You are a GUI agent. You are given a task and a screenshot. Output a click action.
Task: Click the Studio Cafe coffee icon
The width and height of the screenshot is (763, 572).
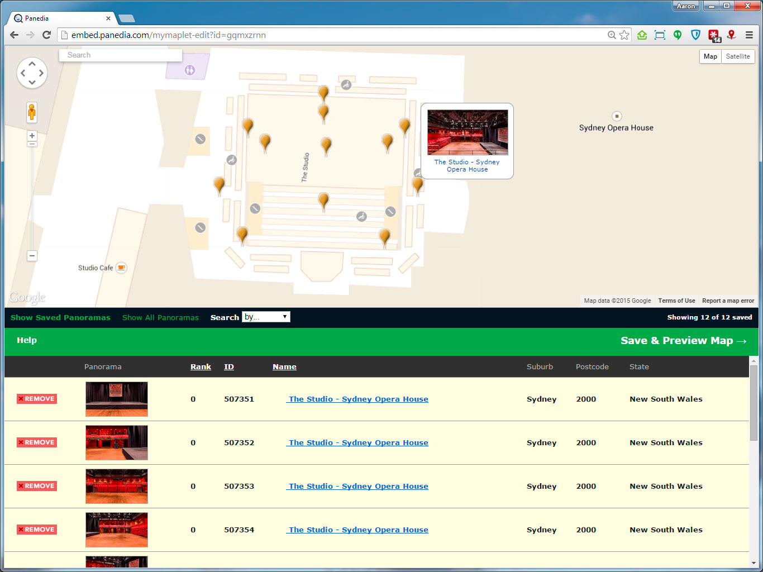[121, 268]
